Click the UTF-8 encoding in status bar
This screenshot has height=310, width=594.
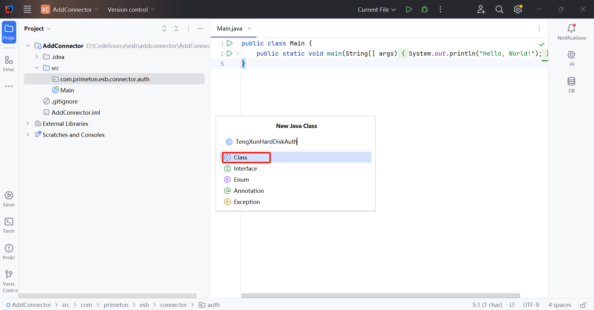(531, 305)
